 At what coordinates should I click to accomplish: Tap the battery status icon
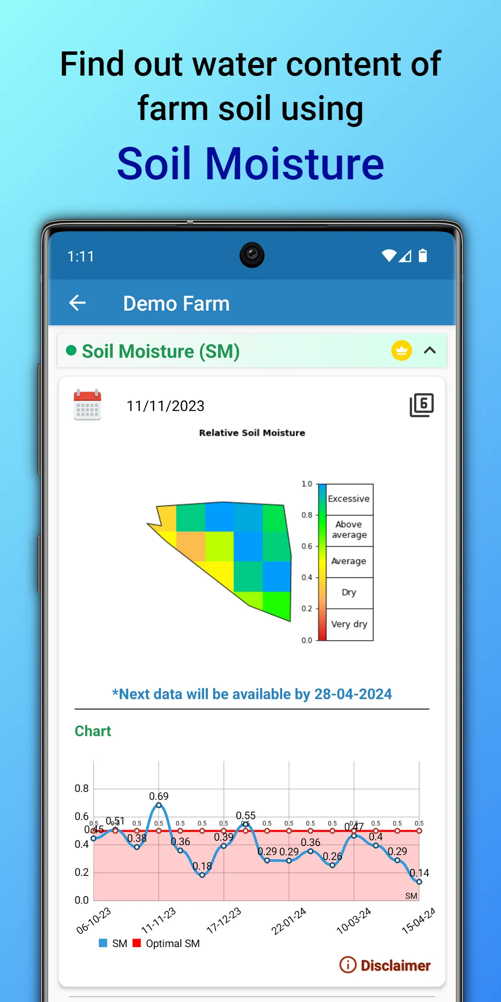point(423,256)
